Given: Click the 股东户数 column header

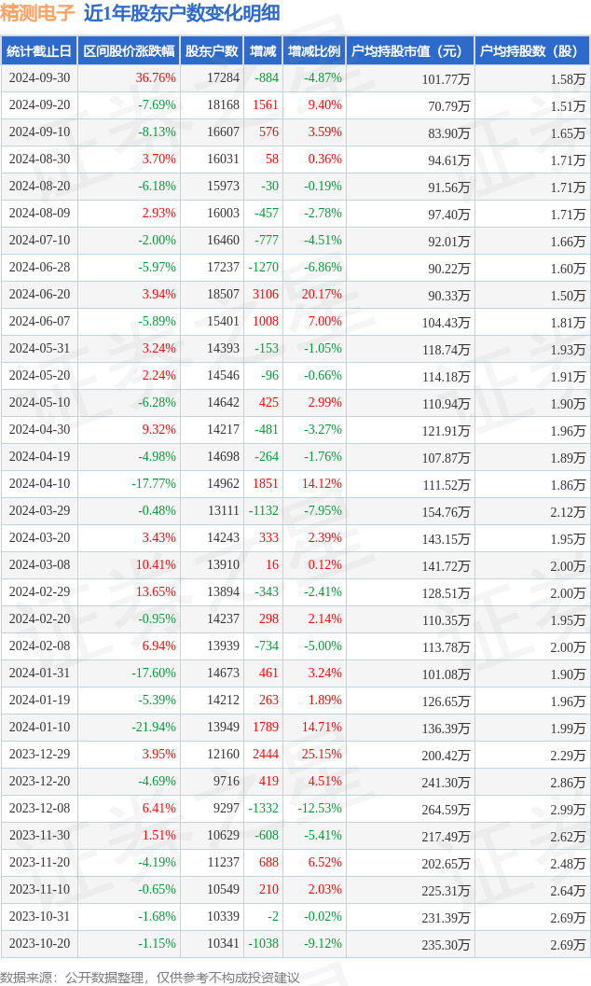Looking at the screenshot, I should point(212,51).
